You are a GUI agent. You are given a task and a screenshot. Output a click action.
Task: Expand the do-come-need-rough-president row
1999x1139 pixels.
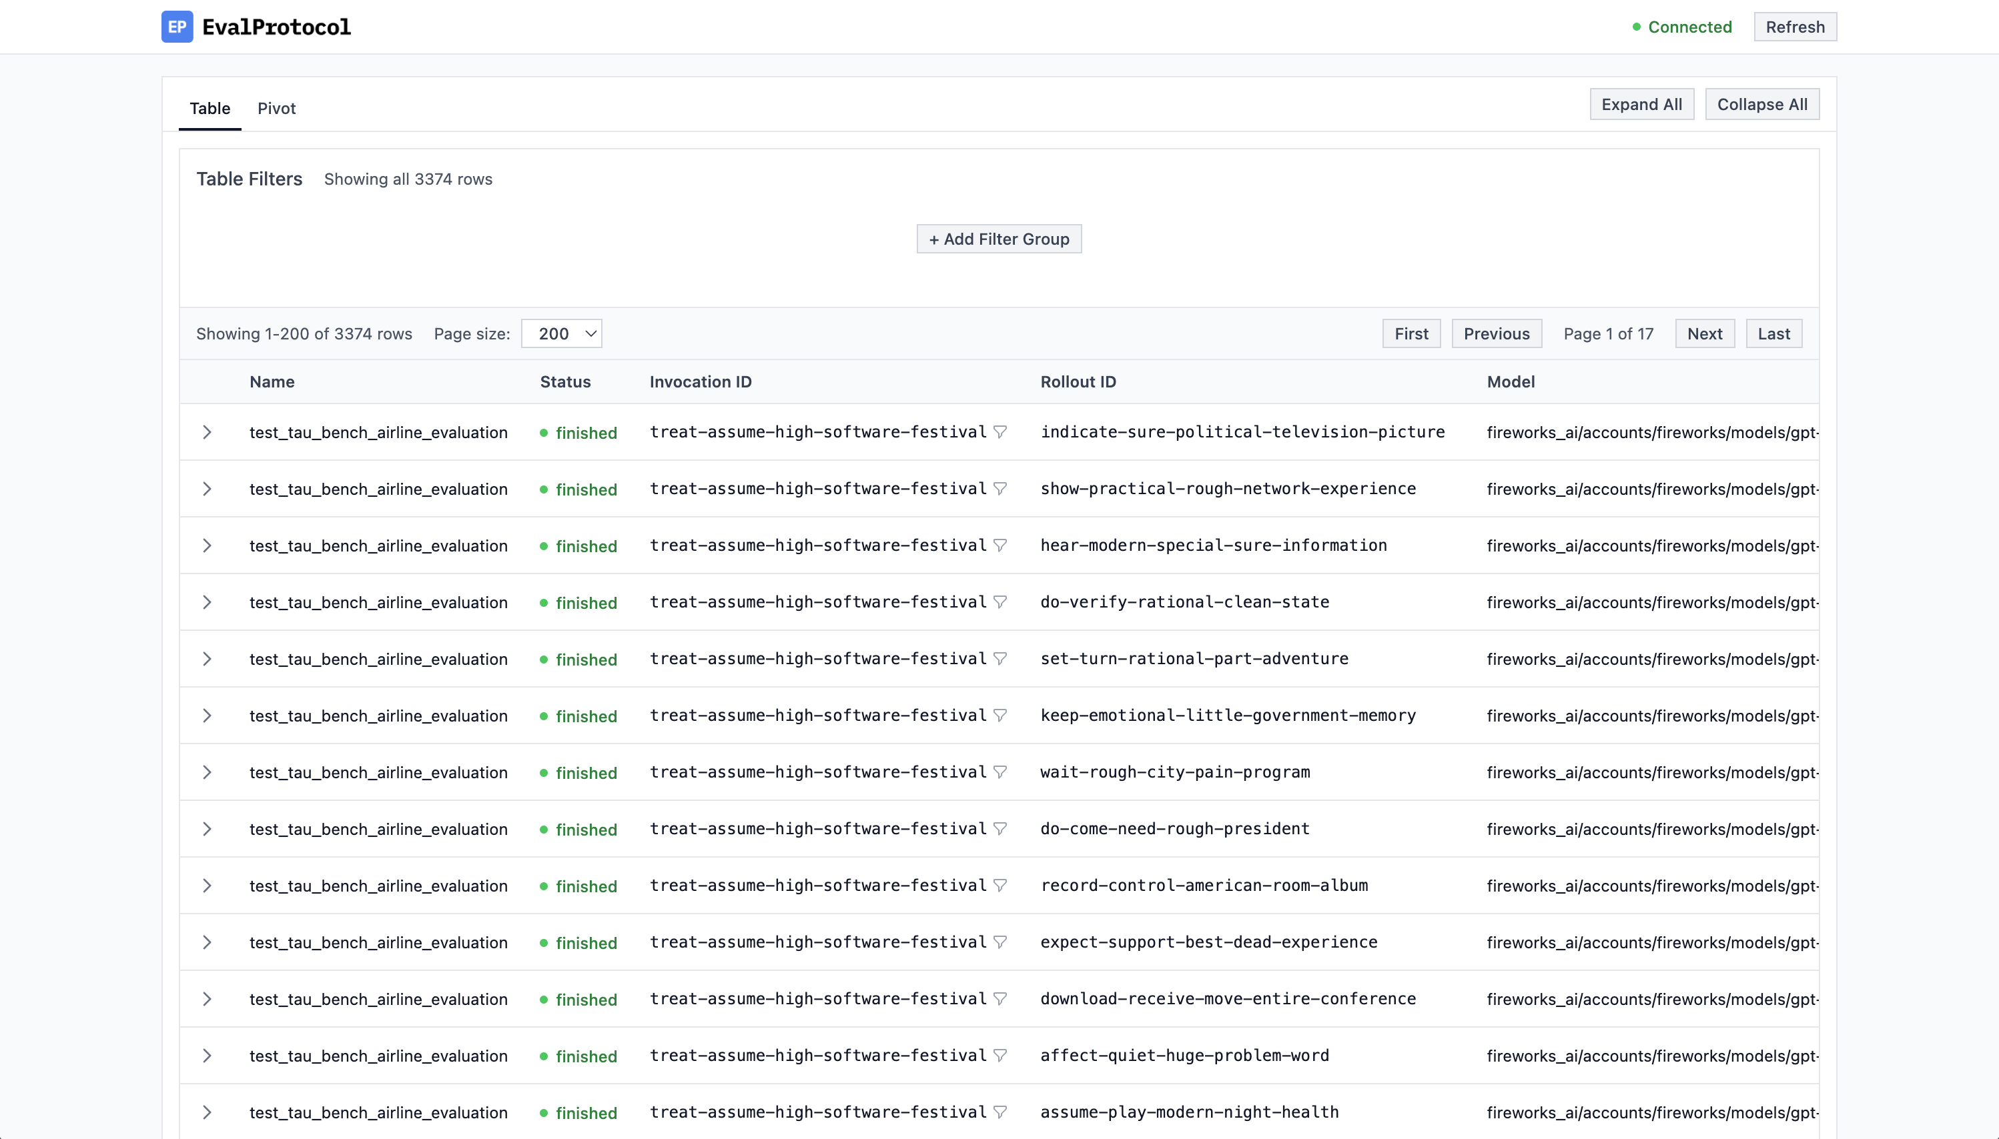coord(207,829)
